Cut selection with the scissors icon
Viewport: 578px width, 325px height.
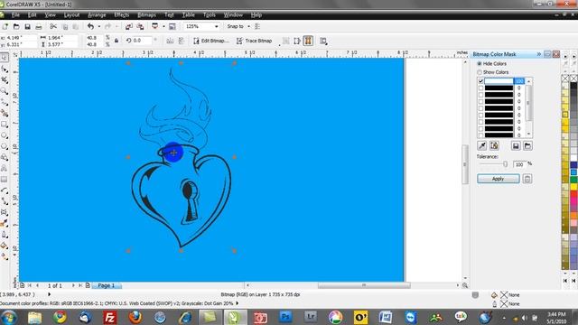[53, 26]
